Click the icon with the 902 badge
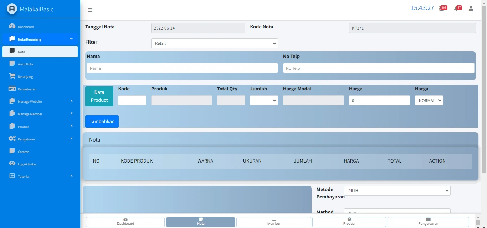 [442, 9]
